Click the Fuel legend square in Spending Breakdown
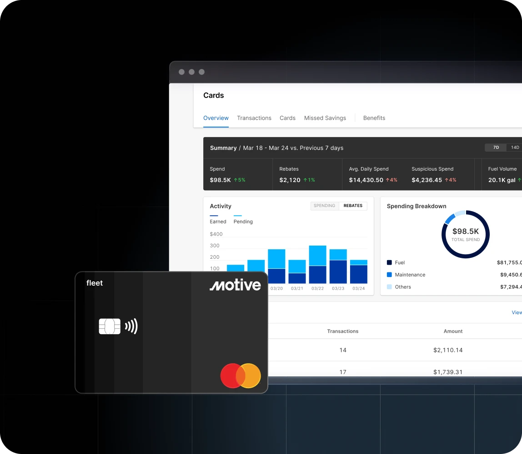Image resolution: width=522 pixels, height=454 pixels. 389,262
